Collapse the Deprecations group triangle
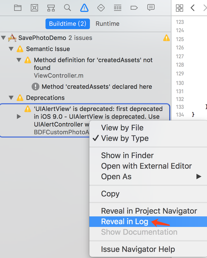This screenshot has height=258, width=207. [x=11, y=98]
